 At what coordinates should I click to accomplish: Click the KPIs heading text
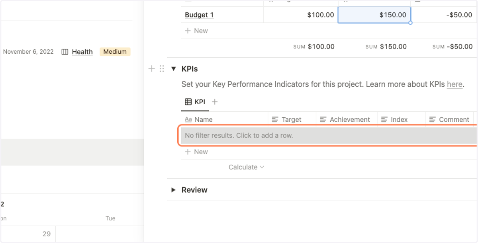(190, 69)
